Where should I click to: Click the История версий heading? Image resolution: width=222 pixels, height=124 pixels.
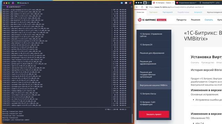tap(206, 70)
